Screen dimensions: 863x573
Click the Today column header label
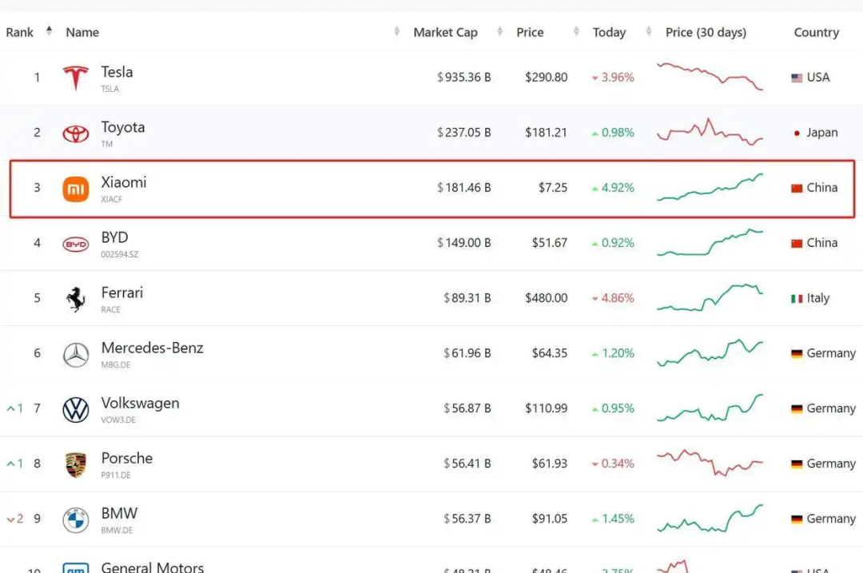(x=609, y=33)
